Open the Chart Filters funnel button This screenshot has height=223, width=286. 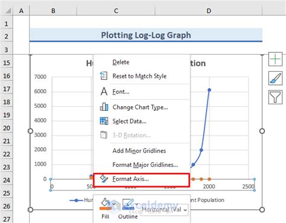point(275,97)
